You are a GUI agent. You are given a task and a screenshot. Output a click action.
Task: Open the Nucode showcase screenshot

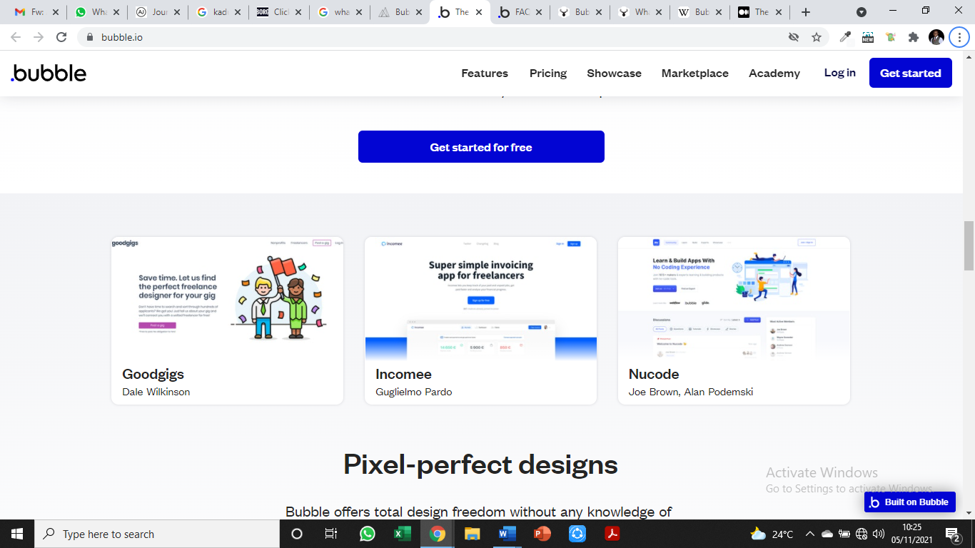tap(734, 298)
